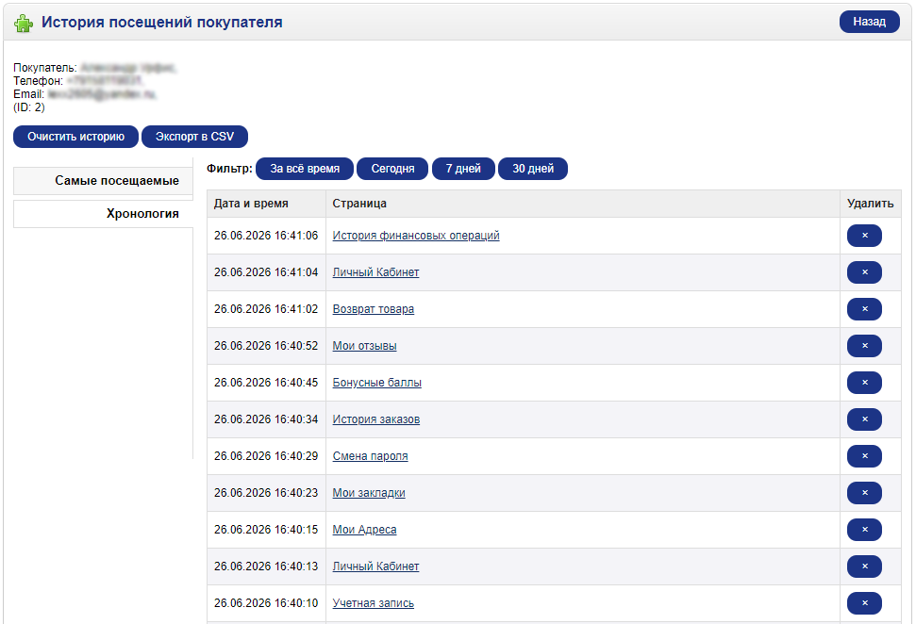Apply the 30 дней filter
The image size is (916, 624).
[x=533, y=169]
